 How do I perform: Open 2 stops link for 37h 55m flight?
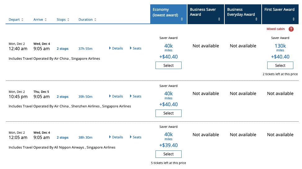(x=62, y=49)
